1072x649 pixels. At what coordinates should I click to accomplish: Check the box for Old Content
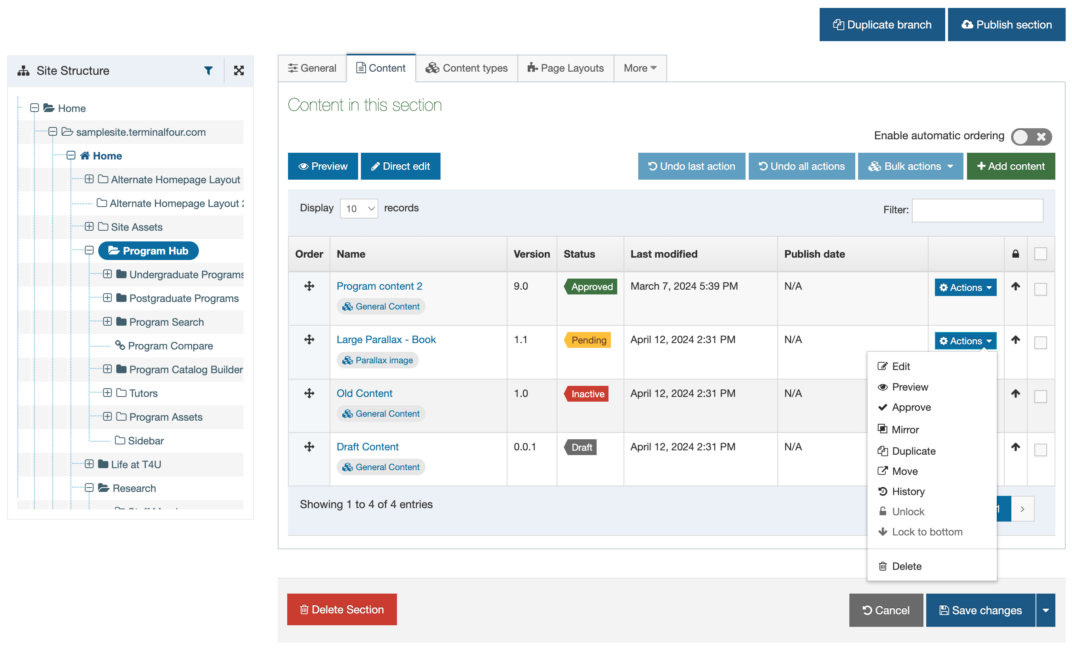click(1041, 397)
